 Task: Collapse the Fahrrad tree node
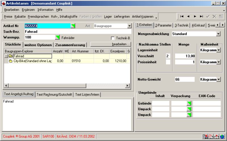pyautogui.click(x=6, y=56)
